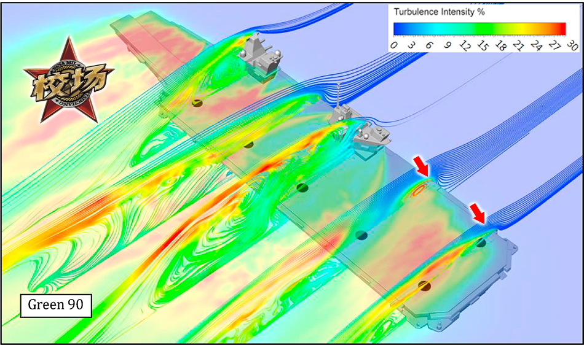The height and width of the screenshot is (345, 584).
Task: Click the black deck circle nearest the stern
Action: [197, 104]
